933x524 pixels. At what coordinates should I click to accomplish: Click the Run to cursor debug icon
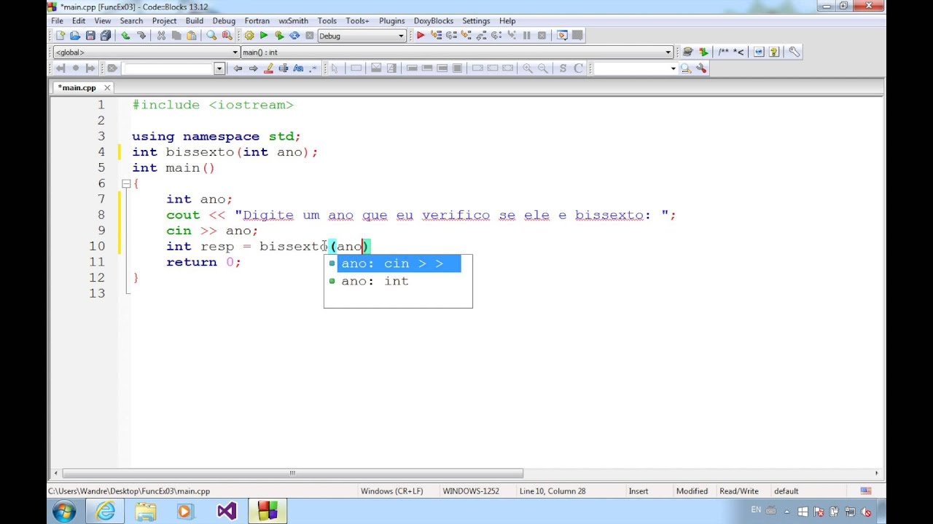point(436,36)
